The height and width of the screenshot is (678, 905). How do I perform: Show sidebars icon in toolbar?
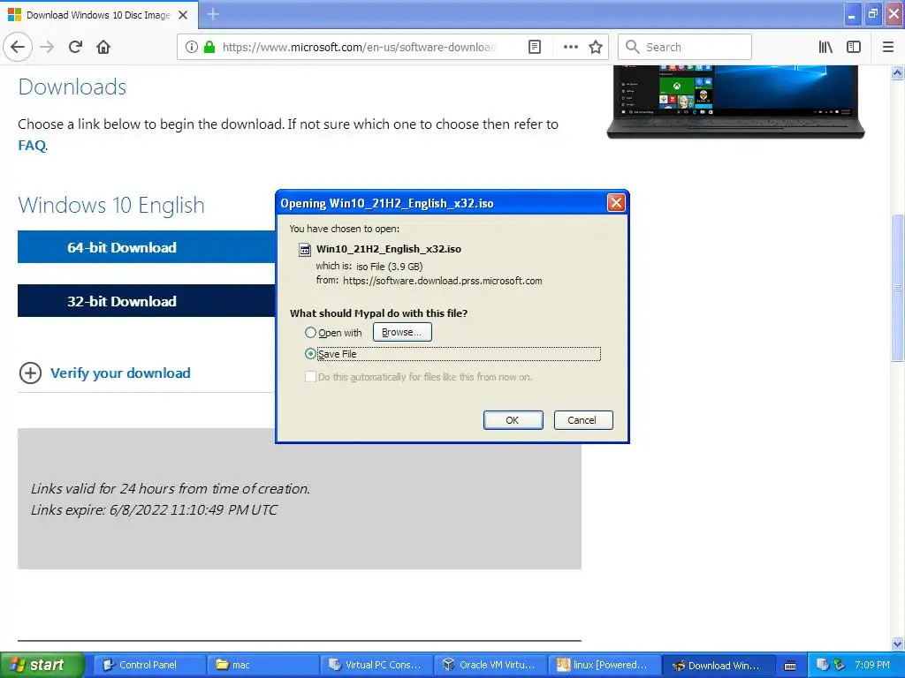854,47
